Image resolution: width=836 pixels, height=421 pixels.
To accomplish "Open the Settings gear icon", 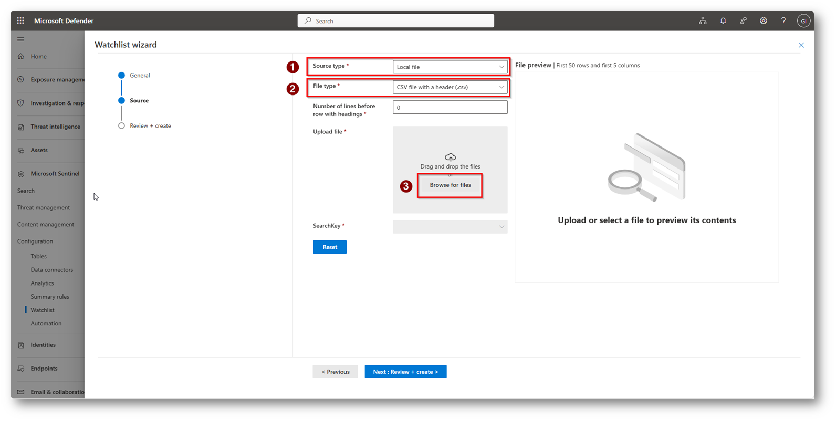I will coord(764,21).
